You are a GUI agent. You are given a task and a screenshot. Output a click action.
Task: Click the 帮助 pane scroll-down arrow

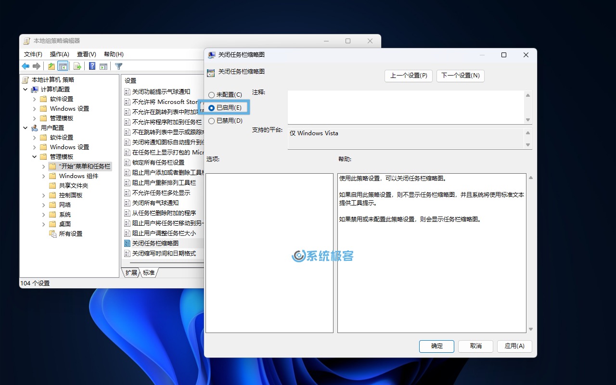[x=531, y=329]
